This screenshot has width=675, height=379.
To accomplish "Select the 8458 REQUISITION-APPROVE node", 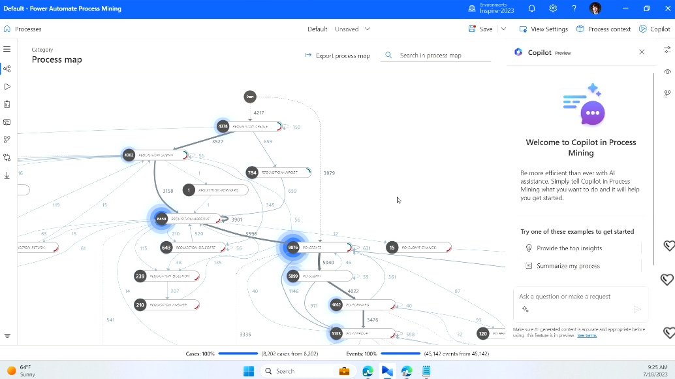I will click(189, 219).
